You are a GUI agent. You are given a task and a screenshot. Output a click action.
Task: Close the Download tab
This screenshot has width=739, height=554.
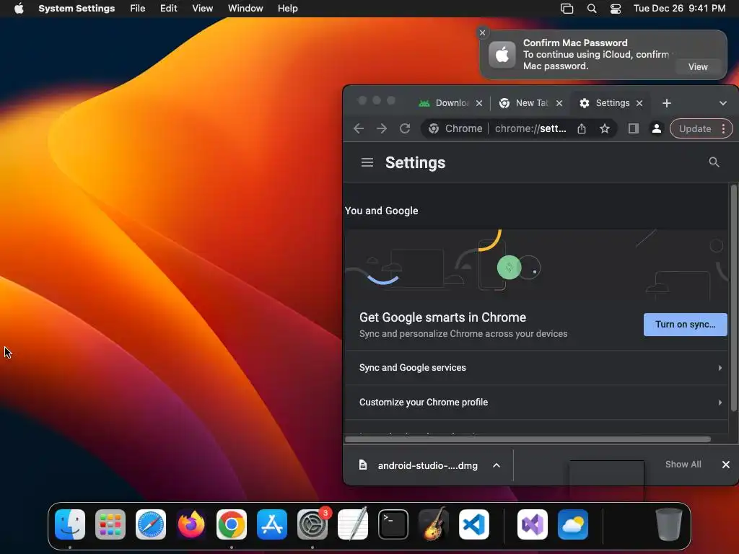tap(479, 103)
